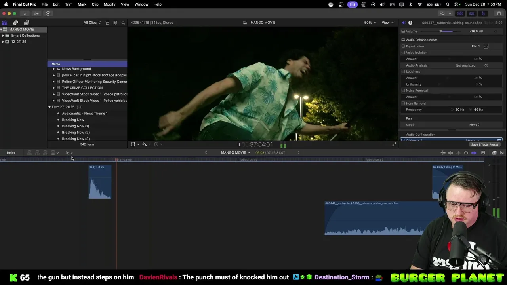
Task: Open the Photos and Audio sidebar
Action: tap(15, 23)
